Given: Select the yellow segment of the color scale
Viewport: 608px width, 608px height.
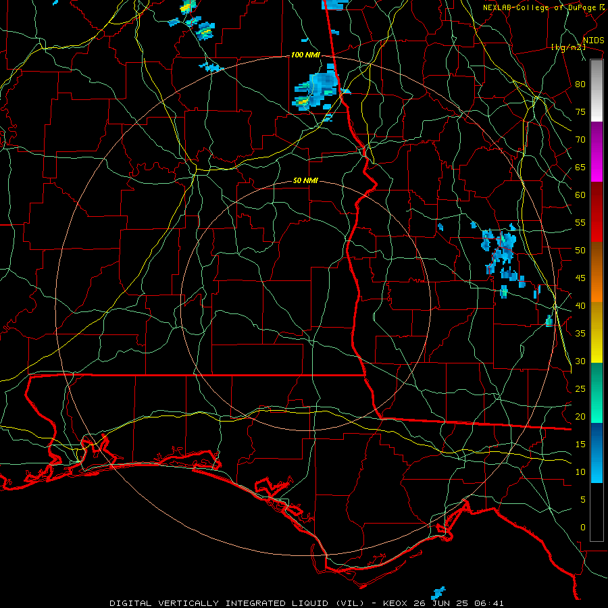Looking at the screenshot, I should tap(597, 332).
